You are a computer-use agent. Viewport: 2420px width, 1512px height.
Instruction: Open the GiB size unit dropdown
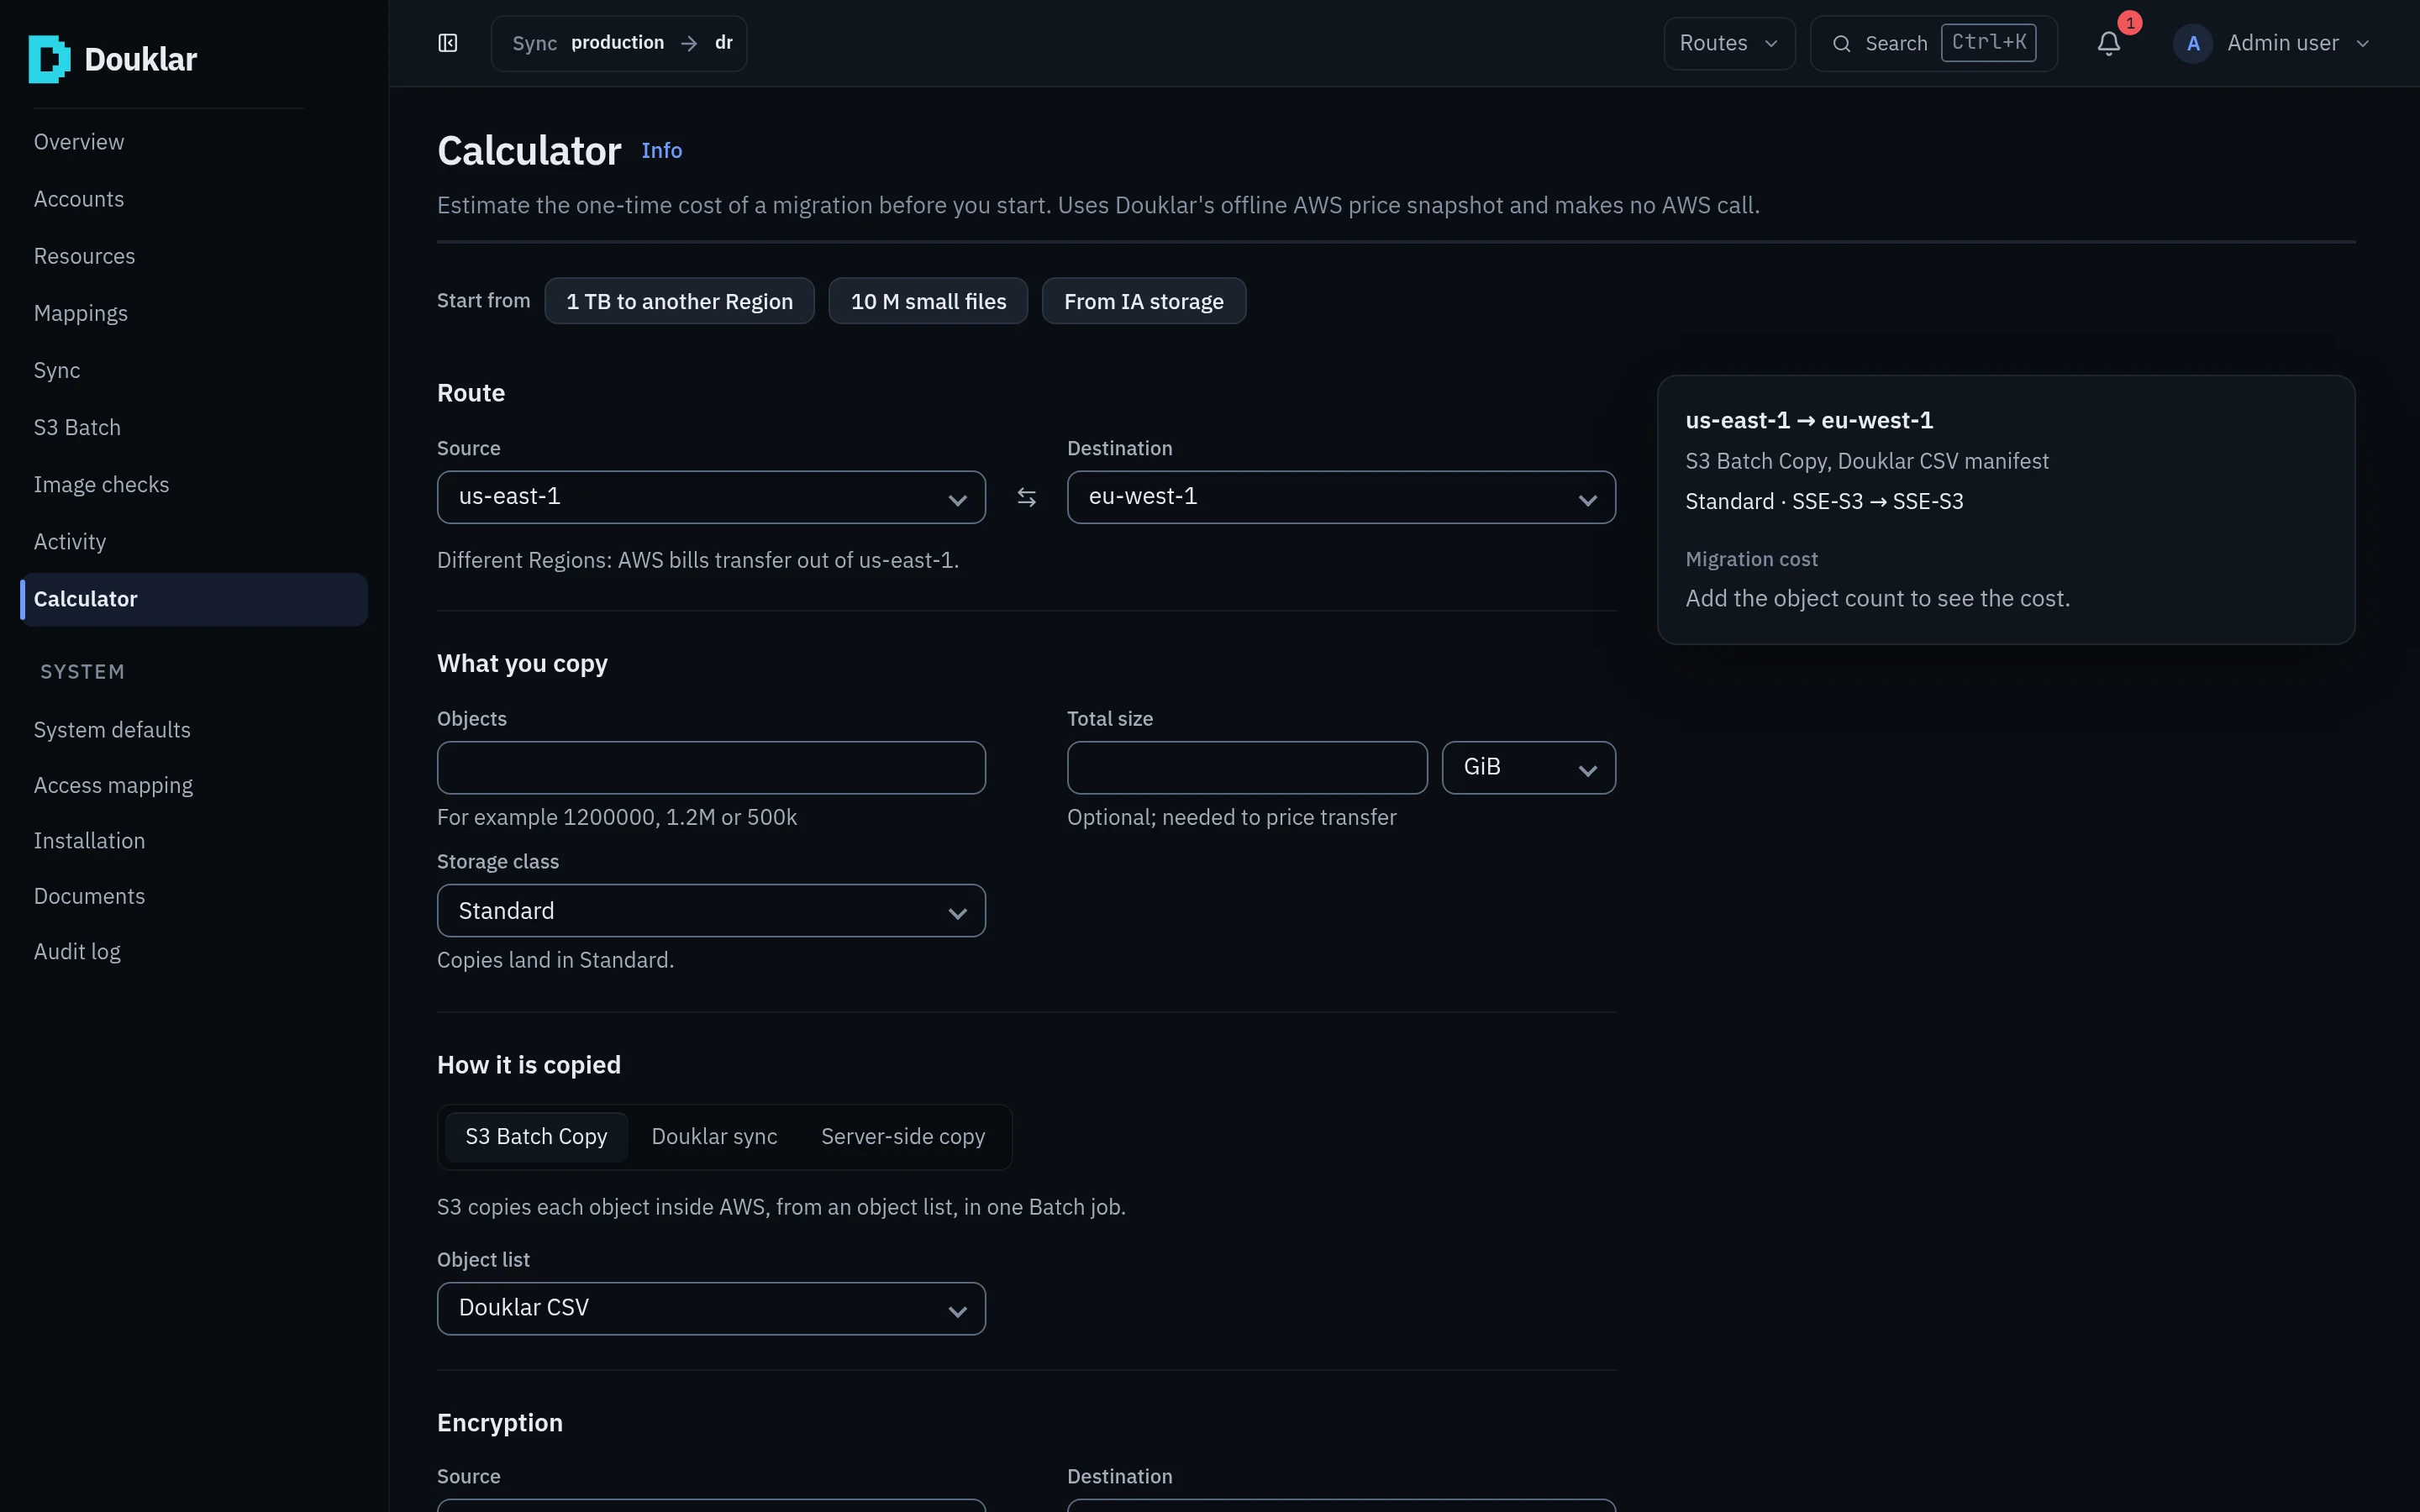pos(1528,768)
